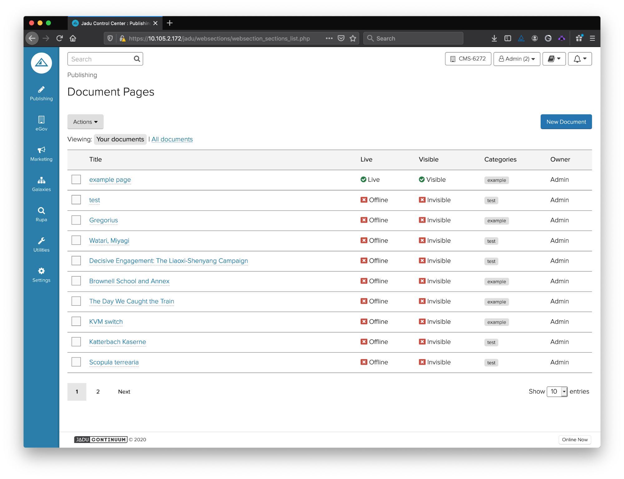Screen dimensions: 624x479
Task: Click the Jadu triangle logo at top left
Action: [x=41, y=63]
